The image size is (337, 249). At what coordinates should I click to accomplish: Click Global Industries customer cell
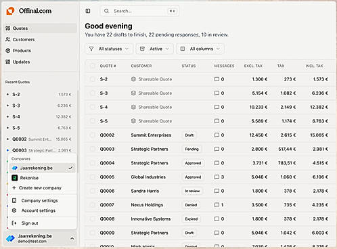point(148,177)
